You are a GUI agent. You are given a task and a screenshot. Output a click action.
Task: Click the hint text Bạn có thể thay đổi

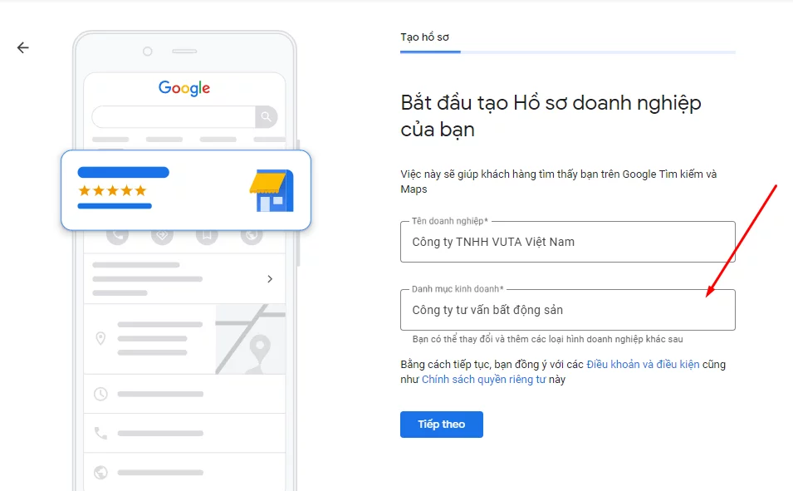point(548,339)
